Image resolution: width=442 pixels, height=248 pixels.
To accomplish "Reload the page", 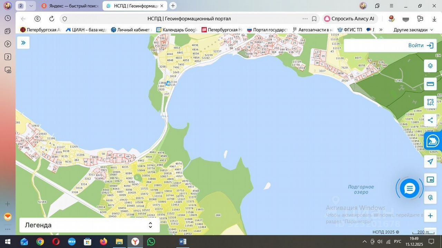I will 52,19.
